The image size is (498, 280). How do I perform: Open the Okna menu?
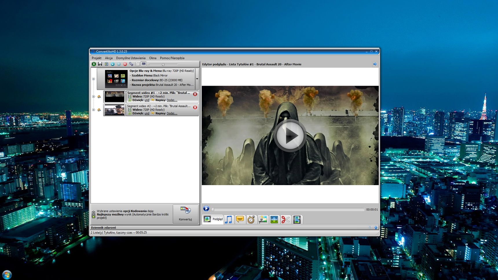pyautogui.click(x=153, y=58)
